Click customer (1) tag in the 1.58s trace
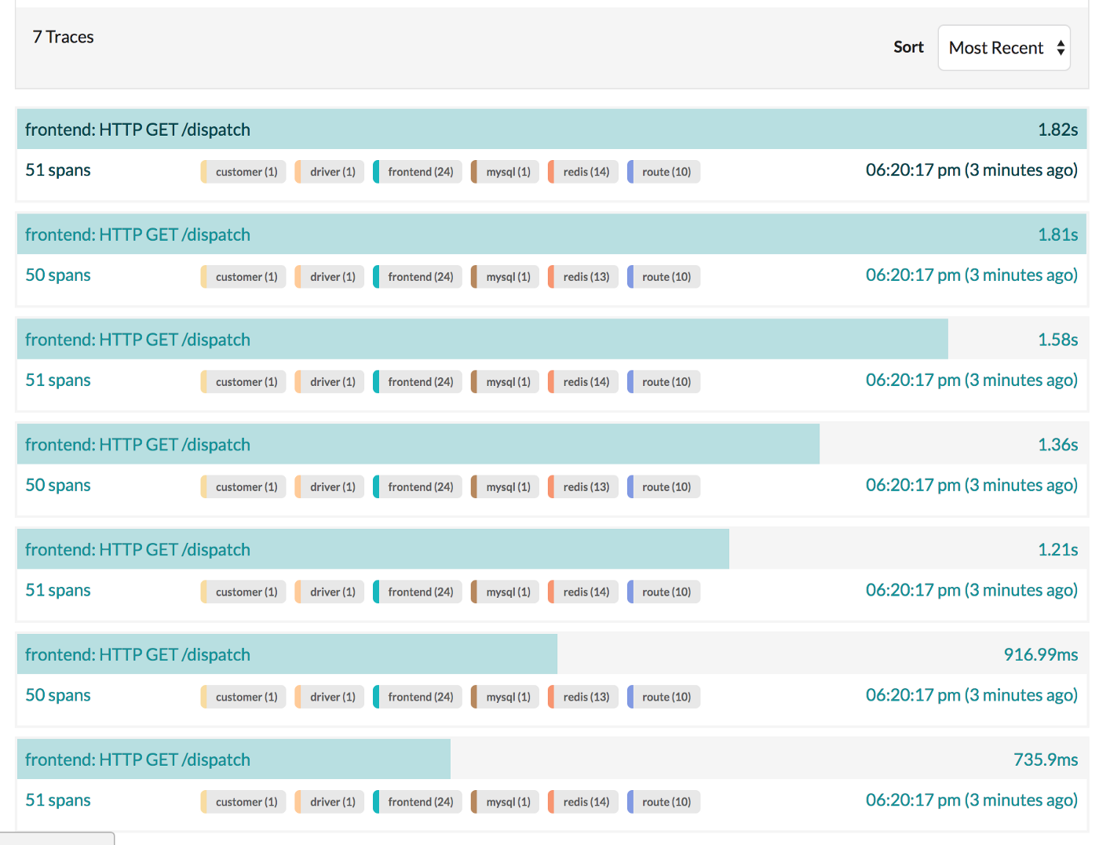This screenshot has width=1099, height=845. [243, 382]
